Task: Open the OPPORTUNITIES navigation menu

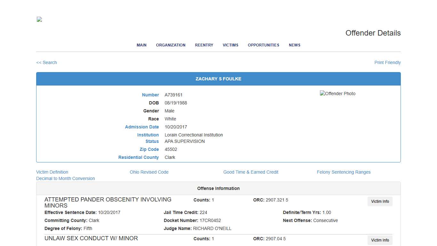Action: click(x=263, y=45)
